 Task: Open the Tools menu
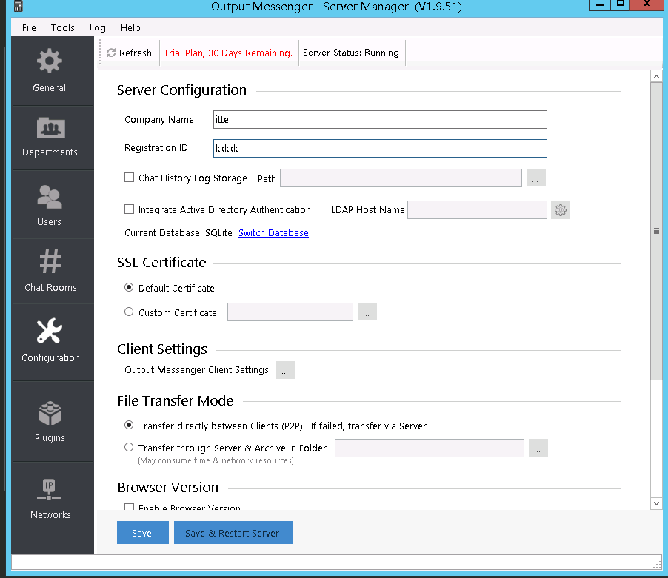tap(63, 27)
